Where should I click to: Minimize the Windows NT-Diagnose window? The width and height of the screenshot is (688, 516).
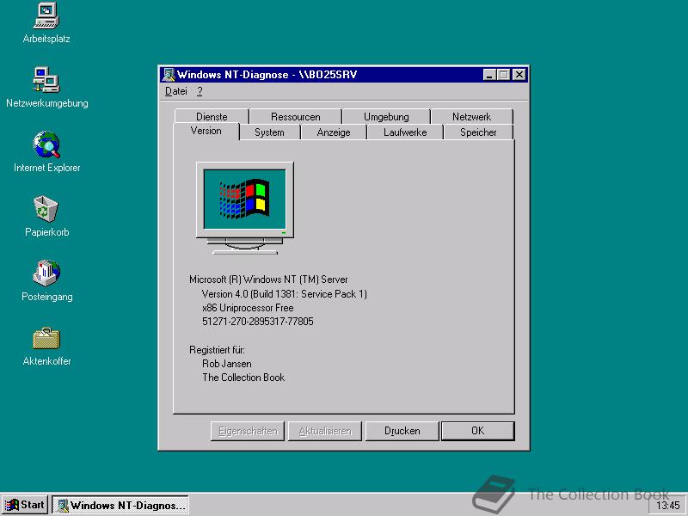489,75
